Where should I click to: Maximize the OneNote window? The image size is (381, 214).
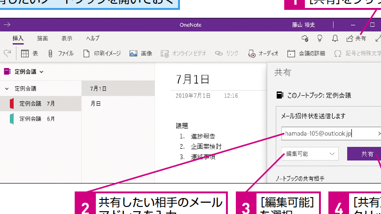click(x=372, y=24)
